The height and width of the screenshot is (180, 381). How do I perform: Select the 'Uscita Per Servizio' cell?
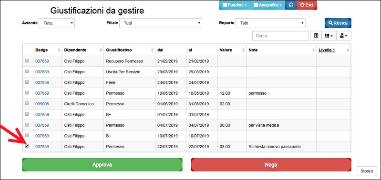[129, 72]
